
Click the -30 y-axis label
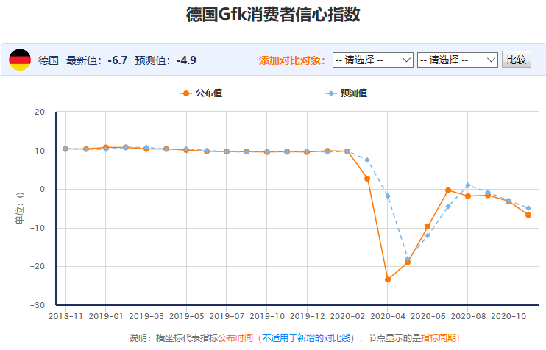tap(38, 305)
